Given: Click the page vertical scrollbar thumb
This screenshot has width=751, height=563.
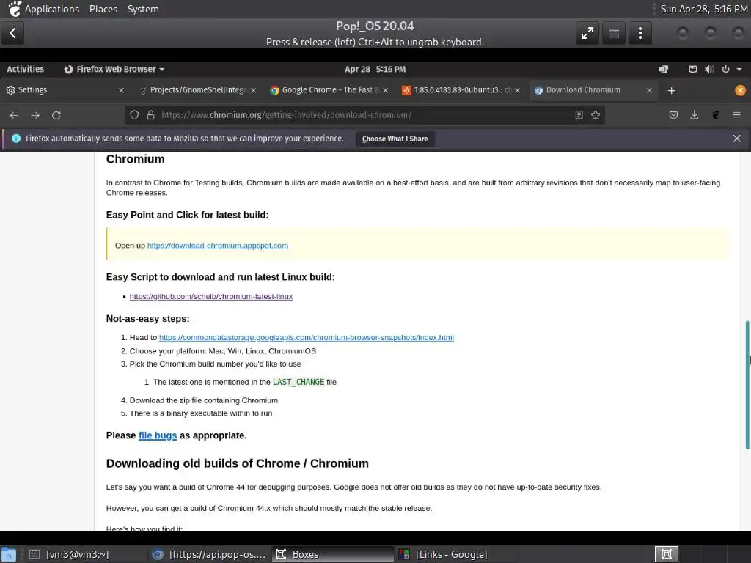Looking at the screenshot, I should [747, 384].
